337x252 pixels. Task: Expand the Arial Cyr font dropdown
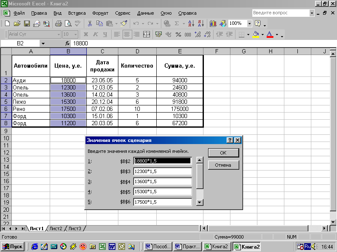(x=59, y=34)
